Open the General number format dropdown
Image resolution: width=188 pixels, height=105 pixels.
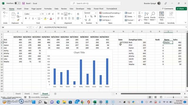click(x=95, y=13)
